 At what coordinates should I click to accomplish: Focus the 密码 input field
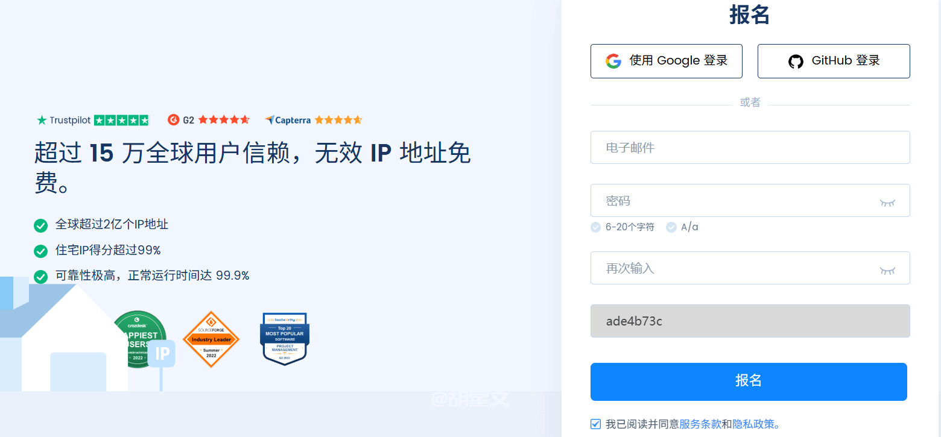pyautogui.click(x=730, y=201)
